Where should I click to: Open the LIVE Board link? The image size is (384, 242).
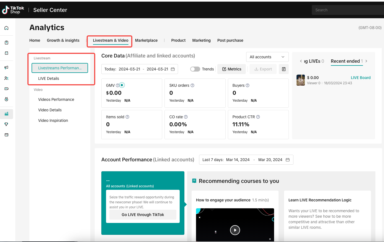(360, 78)
